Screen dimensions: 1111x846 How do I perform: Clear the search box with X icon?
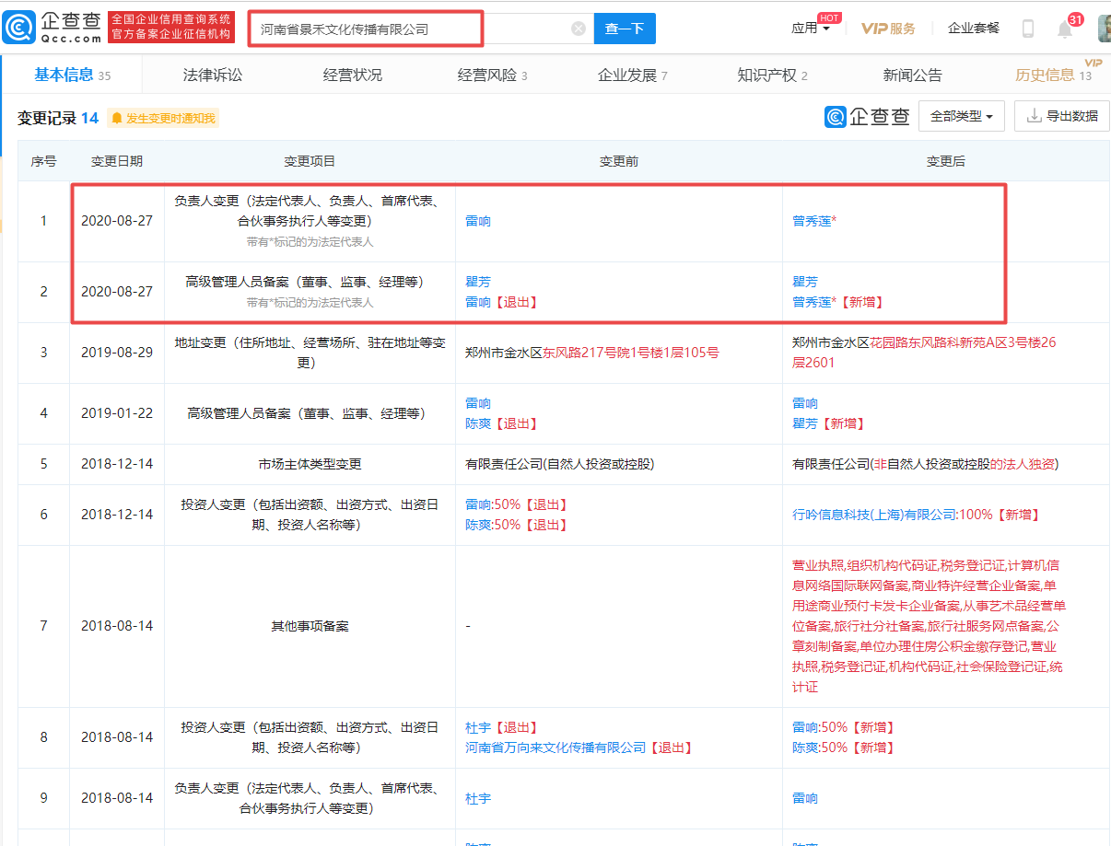579,29
